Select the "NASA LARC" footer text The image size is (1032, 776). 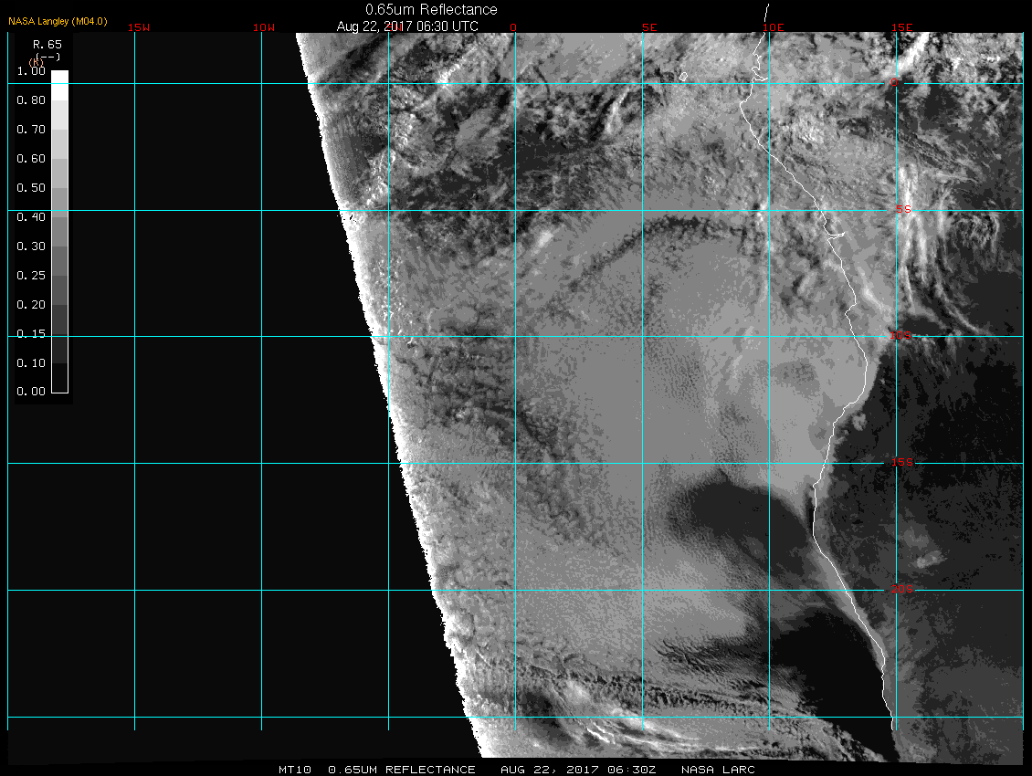coord(718,770)
